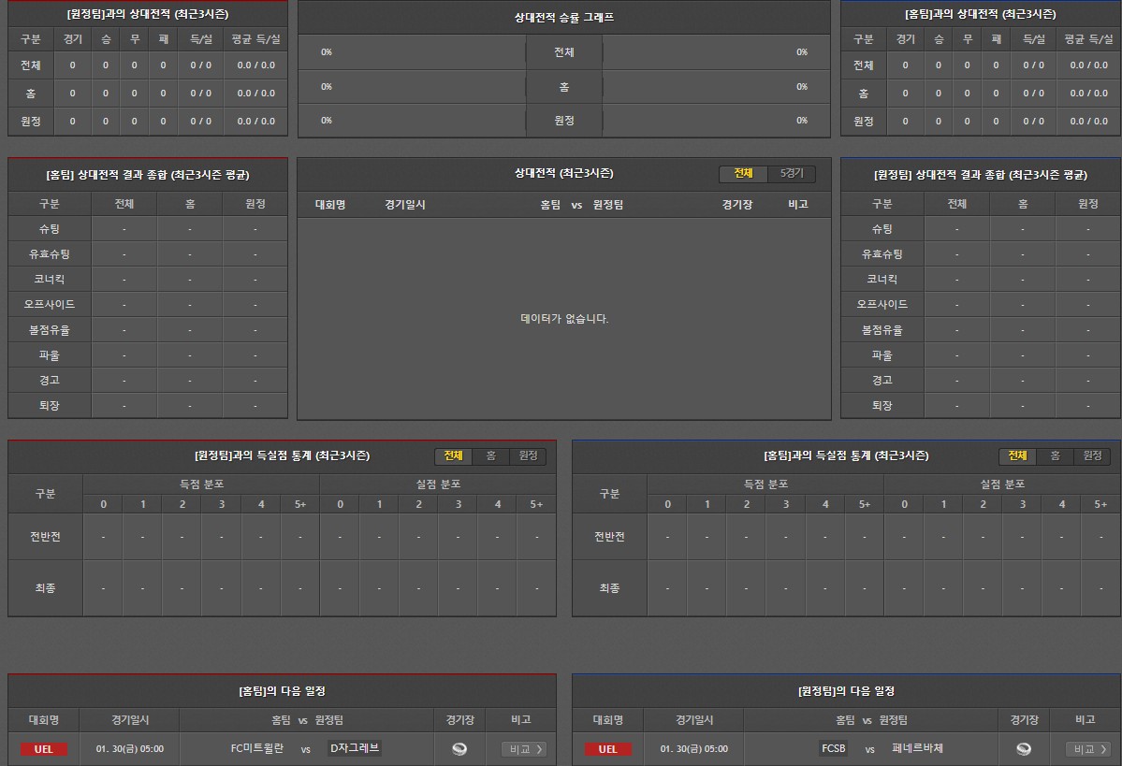Click the match date in FC미트윌란 fixture row
The height and width of the screenshot is (766, 1122).
click(x=129, y=749)
